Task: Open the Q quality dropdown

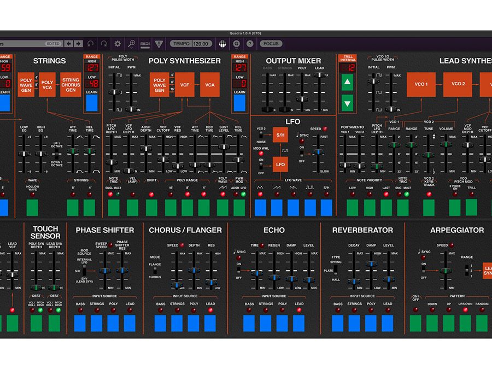Action: [x=236, y=44]
